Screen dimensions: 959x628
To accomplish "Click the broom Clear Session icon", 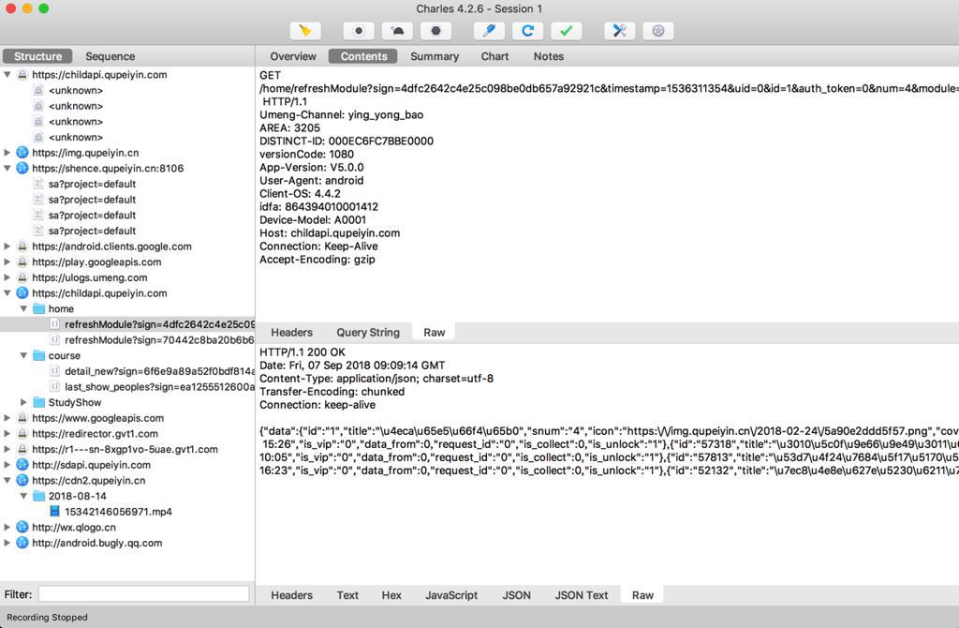I will click(x=304, y=31).
